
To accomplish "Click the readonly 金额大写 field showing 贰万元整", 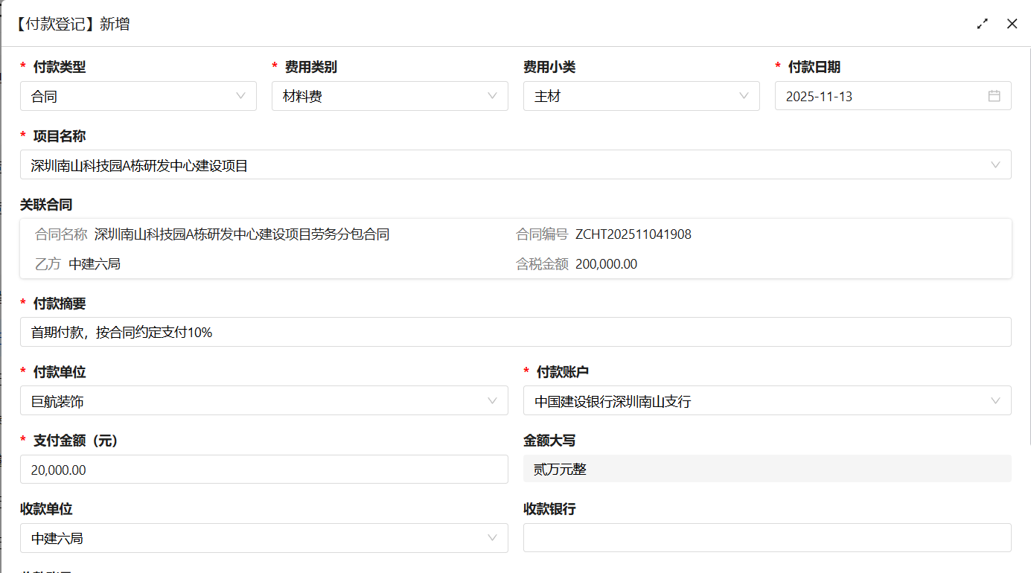I will (767, 470).
